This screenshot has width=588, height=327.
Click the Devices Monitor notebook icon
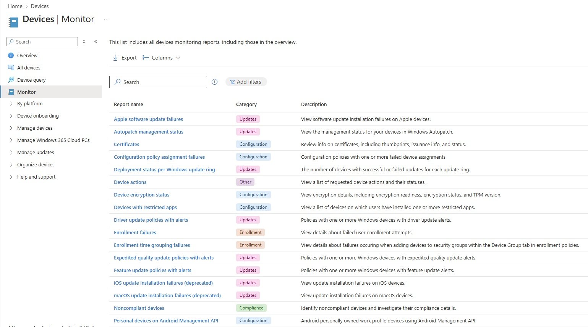[13, 22]
